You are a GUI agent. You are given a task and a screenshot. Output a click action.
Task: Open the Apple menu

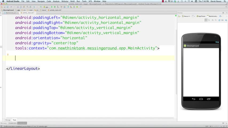(x=3, y=1)
